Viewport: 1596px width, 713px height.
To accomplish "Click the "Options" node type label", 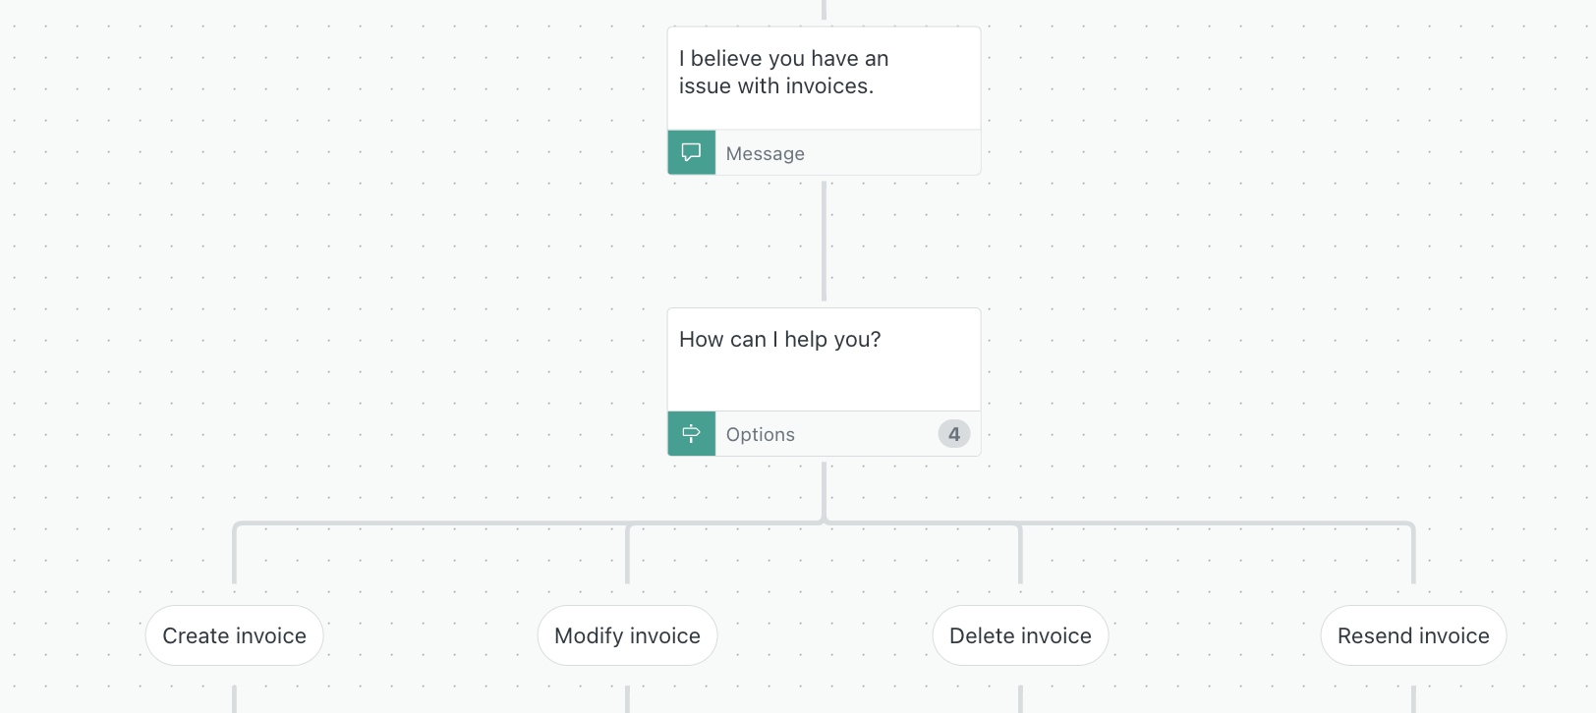I will tap(760, 435).
